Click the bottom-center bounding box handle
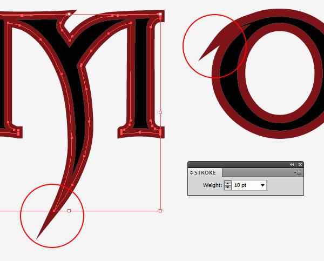Image resolution: width=324 pixels, height=261 pixels. click(69, 211)
